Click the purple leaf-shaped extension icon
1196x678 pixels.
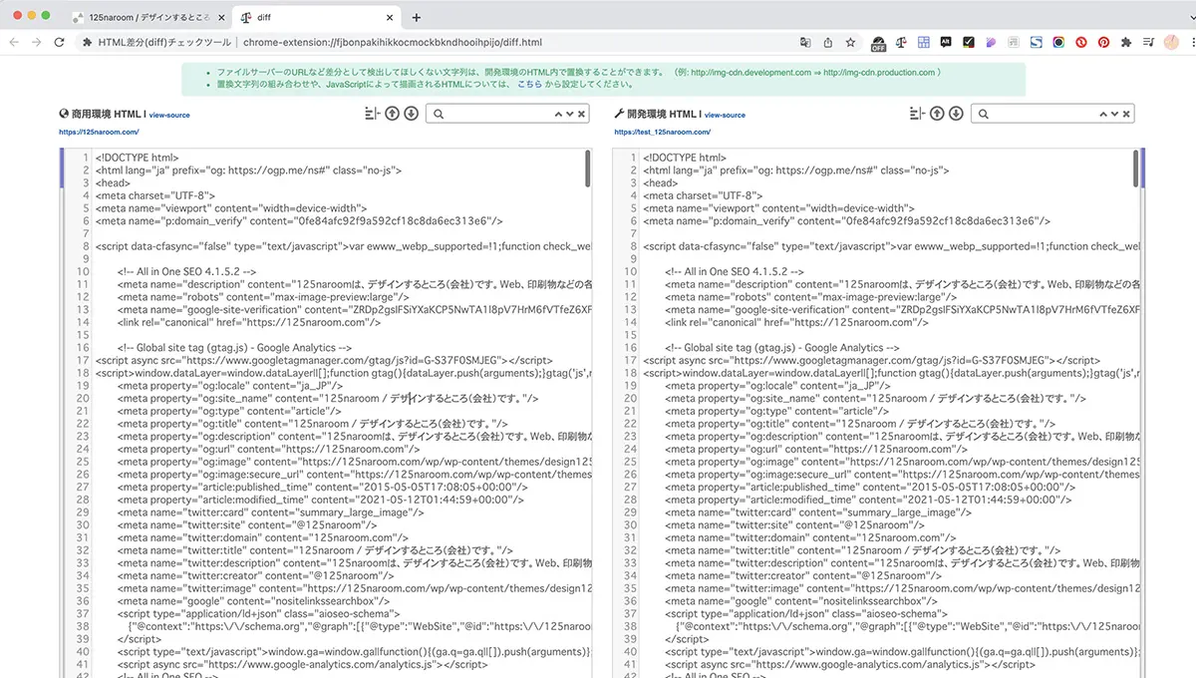coord(991,43)
